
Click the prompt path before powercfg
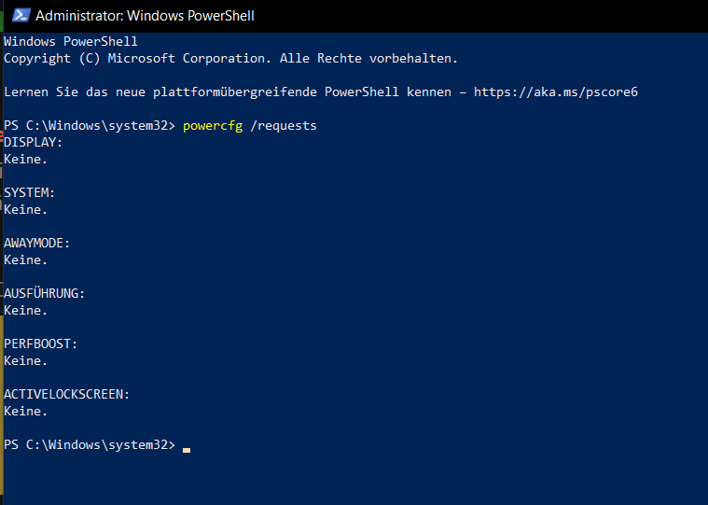coord(90,126)
